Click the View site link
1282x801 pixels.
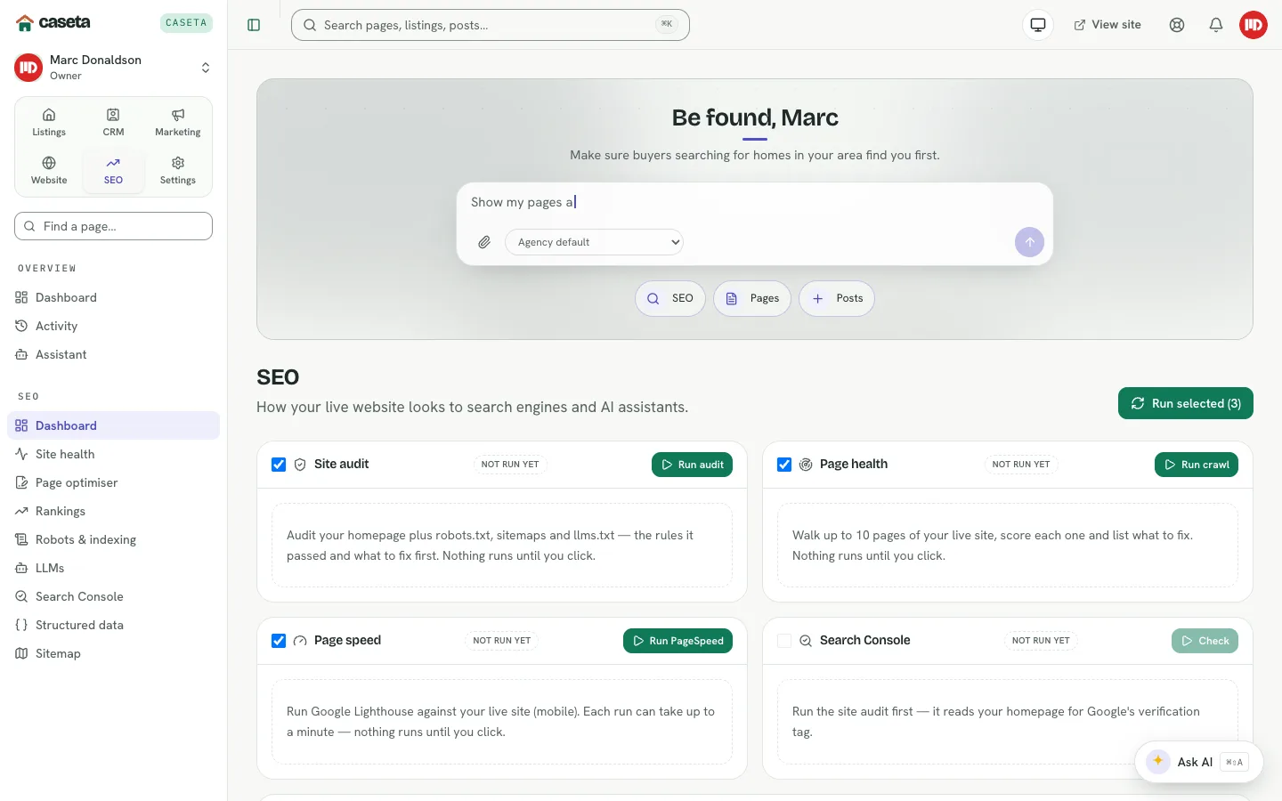[1108, 25]
